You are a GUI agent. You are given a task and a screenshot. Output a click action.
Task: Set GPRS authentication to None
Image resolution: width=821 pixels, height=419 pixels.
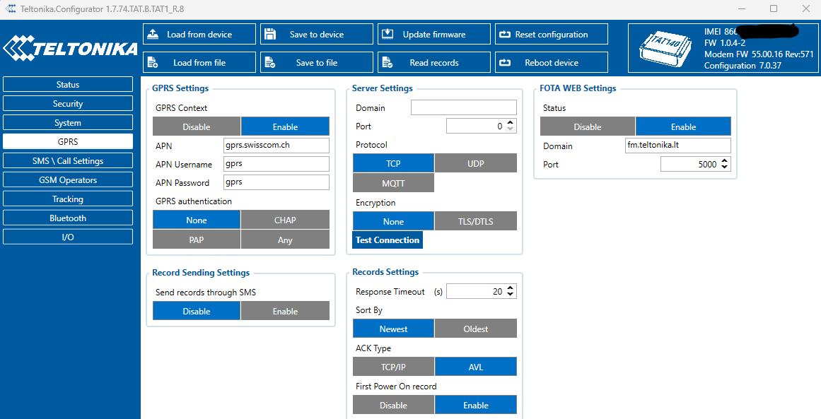197,220
